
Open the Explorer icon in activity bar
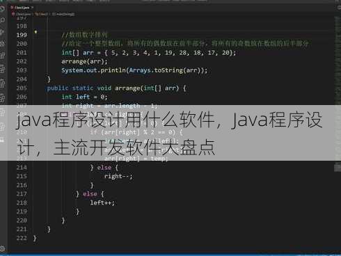[x=2, y=9]
